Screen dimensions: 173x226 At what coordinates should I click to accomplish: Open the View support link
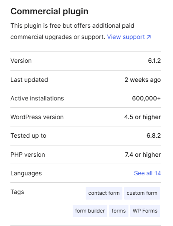pos(126,37)
